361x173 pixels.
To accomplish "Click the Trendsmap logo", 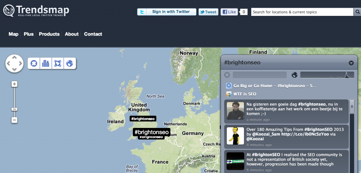I will pyautogui.click(x=36, y=11).
